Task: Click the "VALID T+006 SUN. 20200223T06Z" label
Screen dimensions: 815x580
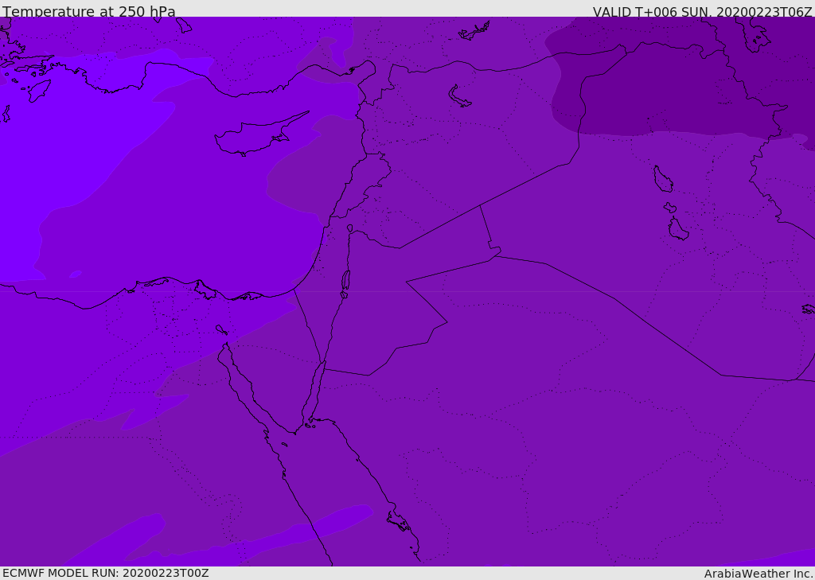Action: click(x=702, y=12)
